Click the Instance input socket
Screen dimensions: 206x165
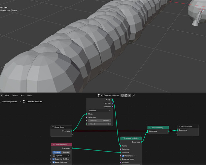(120, 152)
